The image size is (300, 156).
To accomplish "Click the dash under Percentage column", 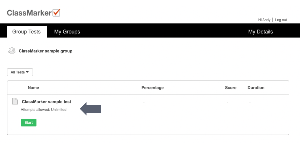I will 144,102.
